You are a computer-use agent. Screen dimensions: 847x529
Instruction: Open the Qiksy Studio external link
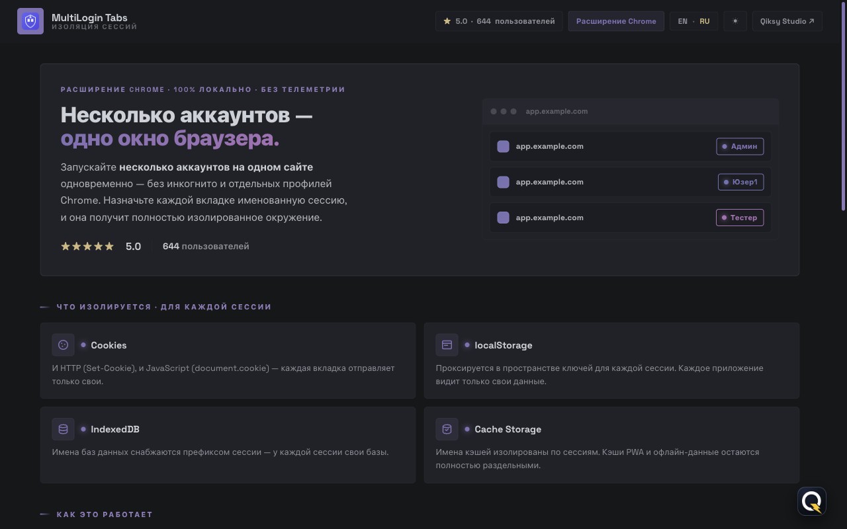[787, 21]
